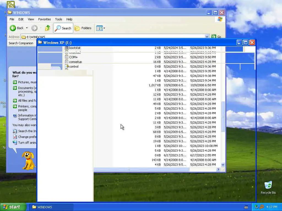Viewport: 282px width, 211px height.
Task: Click the keyboard tray icon
Action: pyautogui.click(x=246, y=207)
